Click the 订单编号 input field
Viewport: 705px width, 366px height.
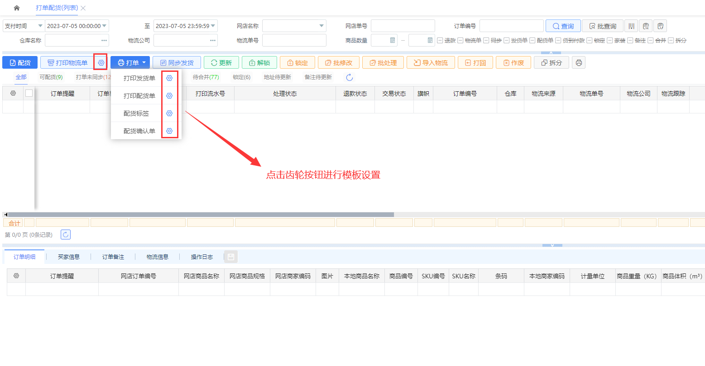[512, 26]
